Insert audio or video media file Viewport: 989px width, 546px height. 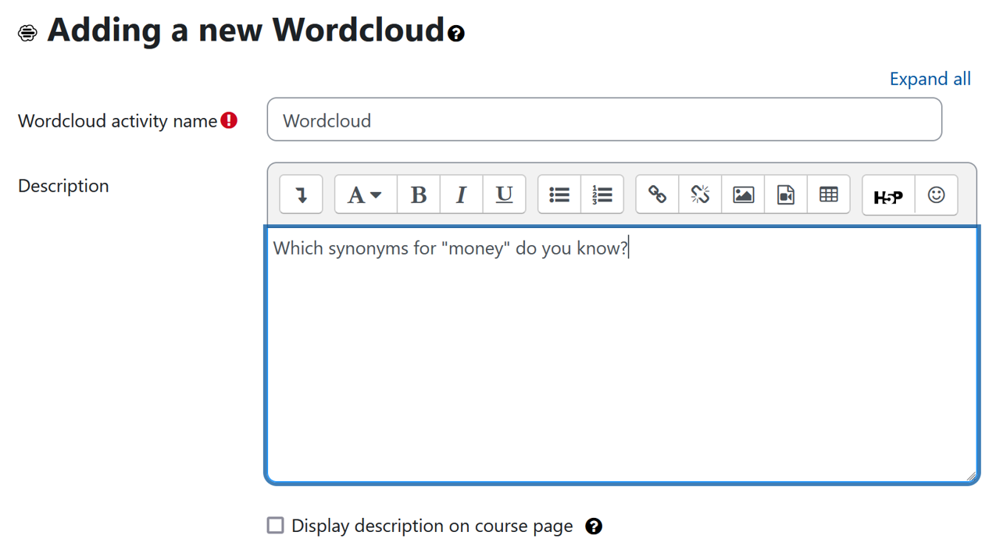point(786,194)
